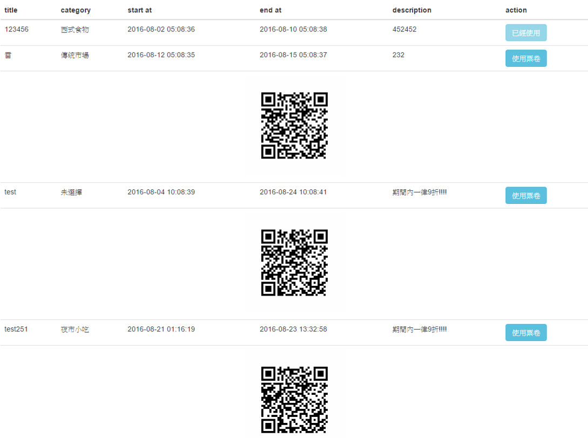Click the QR code under the test row
The width and height of the screenshot is (588, 438).
click(x=294, y=263)
